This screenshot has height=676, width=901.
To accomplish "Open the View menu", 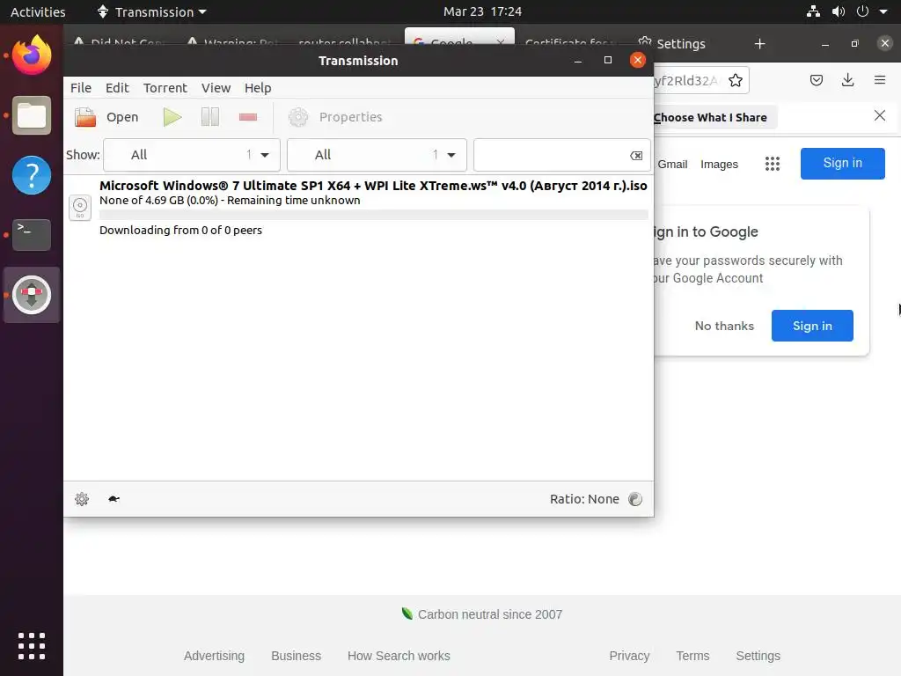I will tap(216, 88).
